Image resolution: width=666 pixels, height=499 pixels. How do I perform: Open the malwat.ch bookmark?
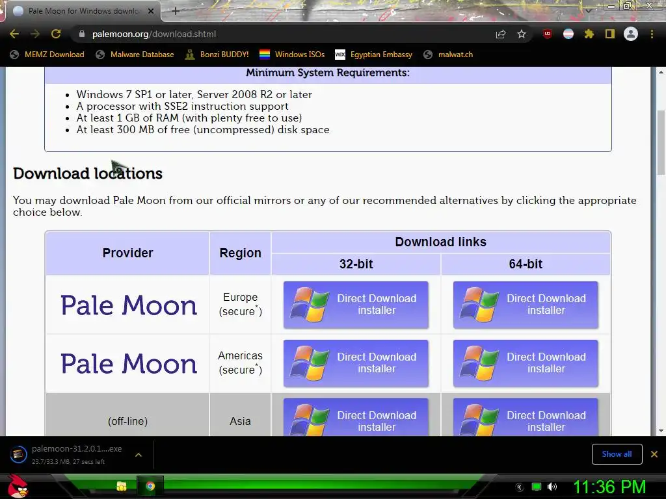click(448, 55)
